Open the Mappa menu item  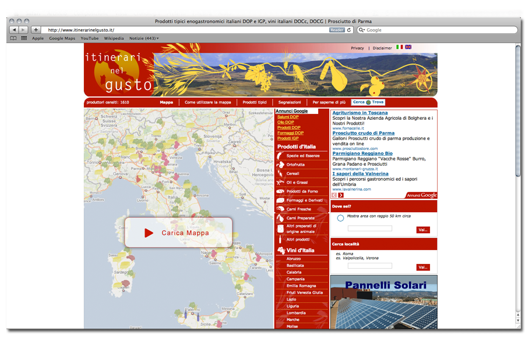click(167, 102)
